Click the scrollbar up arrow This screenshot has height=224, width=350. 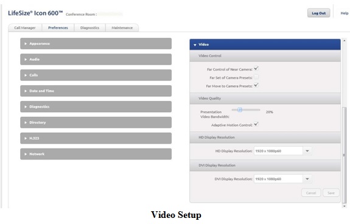tap(344, 41)
